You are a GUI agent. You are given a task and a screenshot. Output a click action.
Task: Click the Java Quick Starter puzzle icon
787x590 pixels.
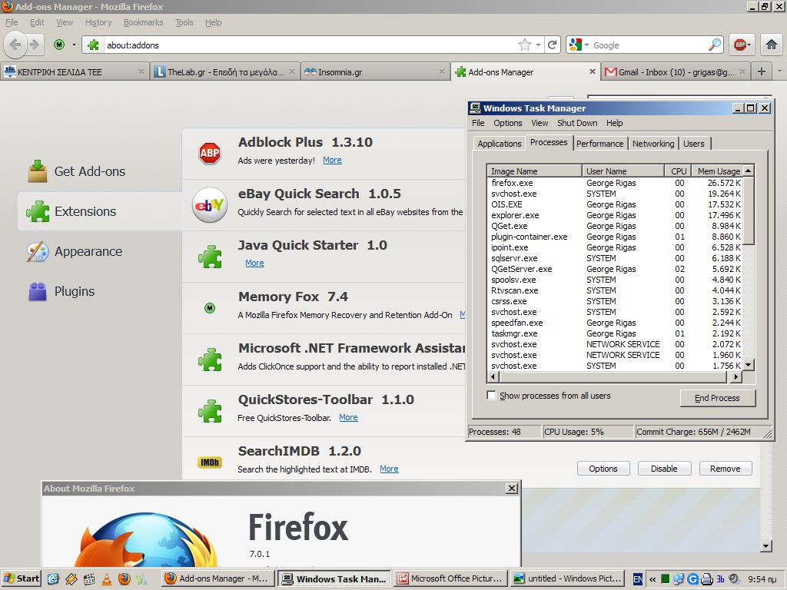[x=210, y=257]
